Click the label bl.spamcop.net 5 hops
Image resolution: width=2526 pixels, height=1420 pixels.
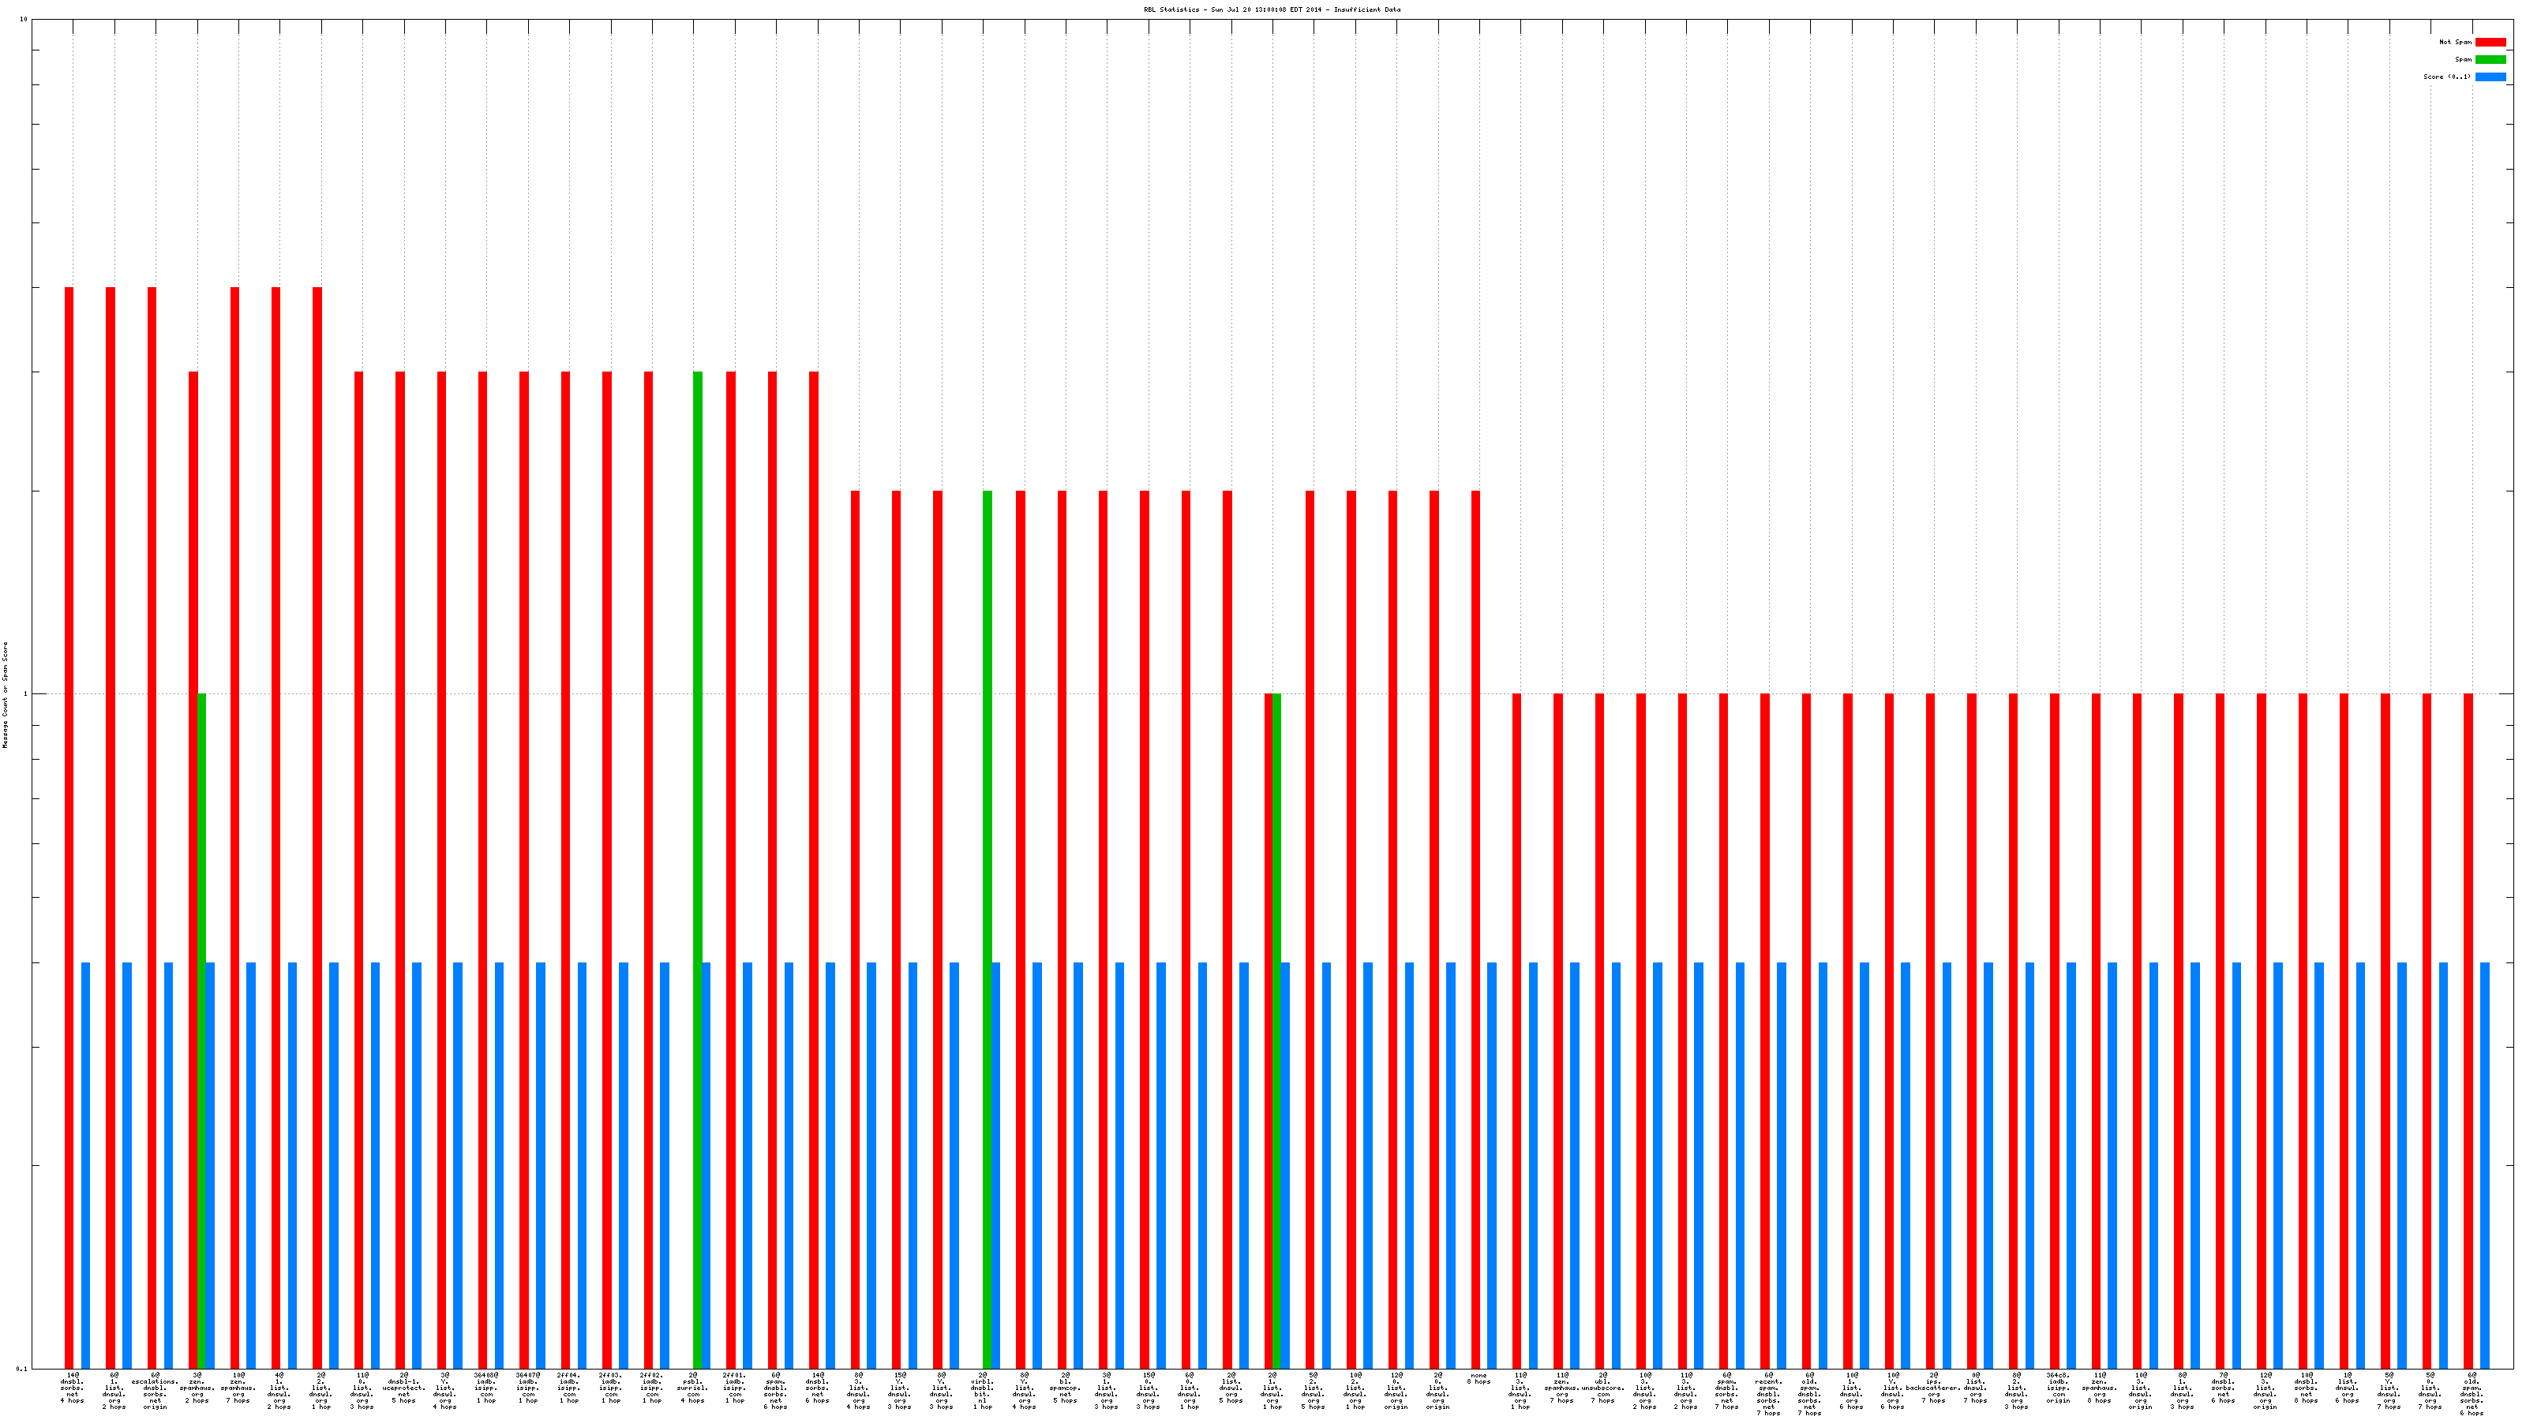[1065, 1388]
